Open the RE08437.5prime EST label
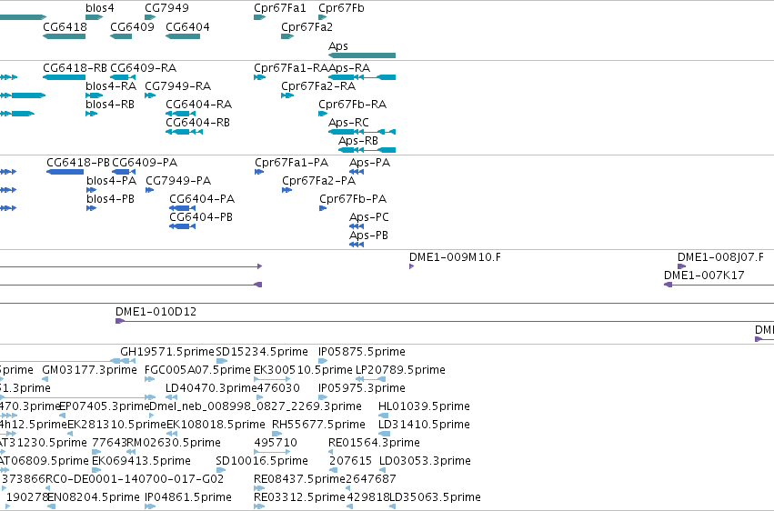Image resolution: width=774 pixels, height=511 pixels. (299, 479)
